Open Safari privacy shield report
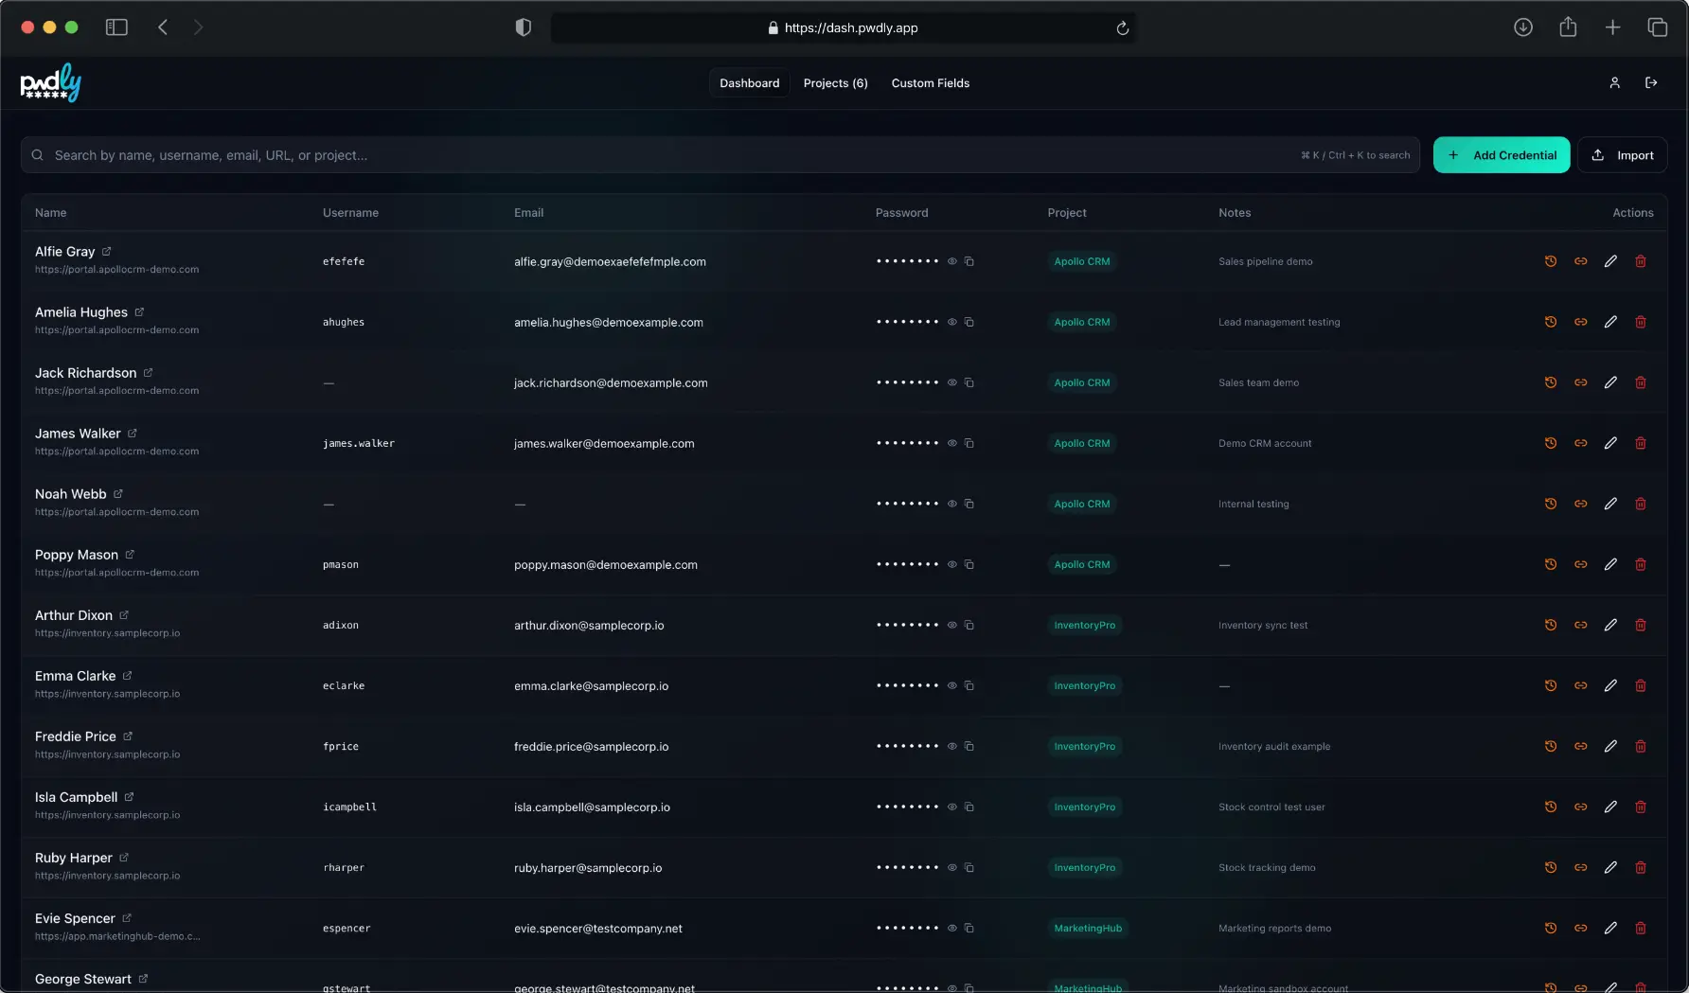This screenshot has width=1689, height=993. [524, 27]
